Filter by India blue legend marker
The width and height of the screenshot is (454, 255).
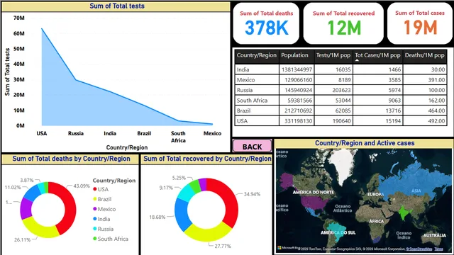tap(94, 219)
